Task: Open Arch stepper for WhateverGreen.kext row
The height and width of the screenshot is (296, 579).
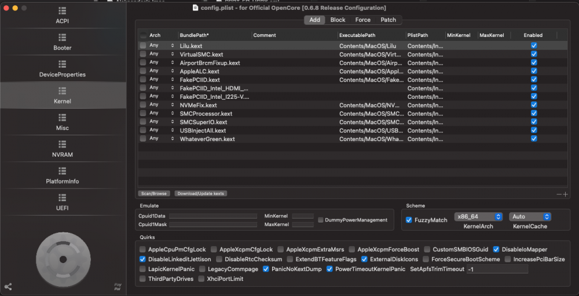Action: (172, 139)
